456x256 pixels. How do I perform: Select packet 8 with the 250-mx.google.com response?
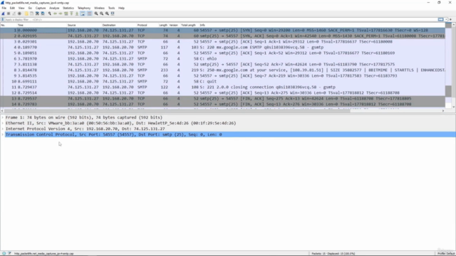[x=222, y=70]
